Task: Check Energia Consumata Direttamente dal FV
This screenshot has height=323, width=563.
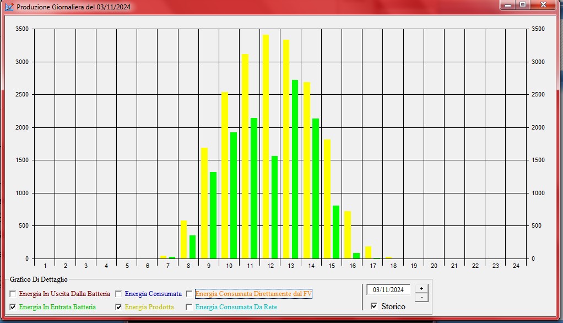Action: (x=189, y=294)
